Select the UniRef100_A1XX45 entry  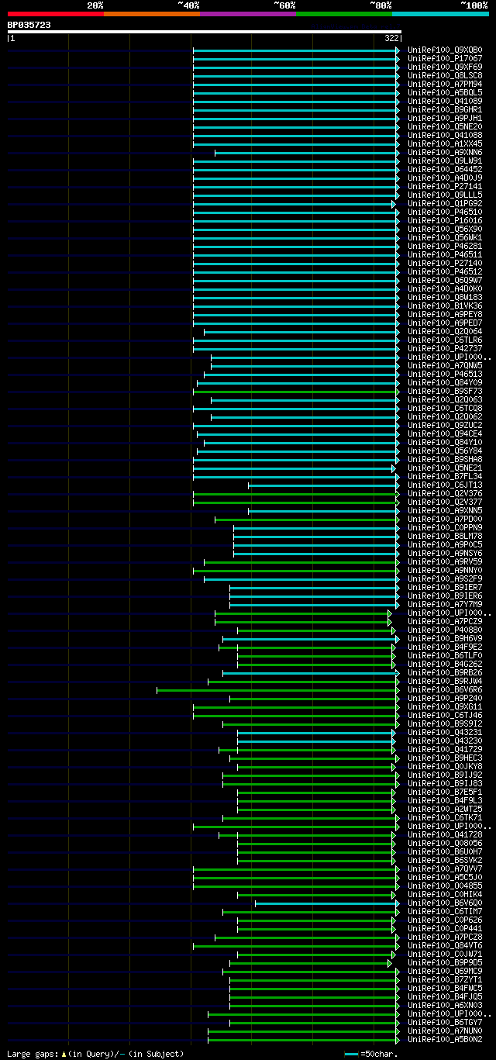tap(445, 143)
